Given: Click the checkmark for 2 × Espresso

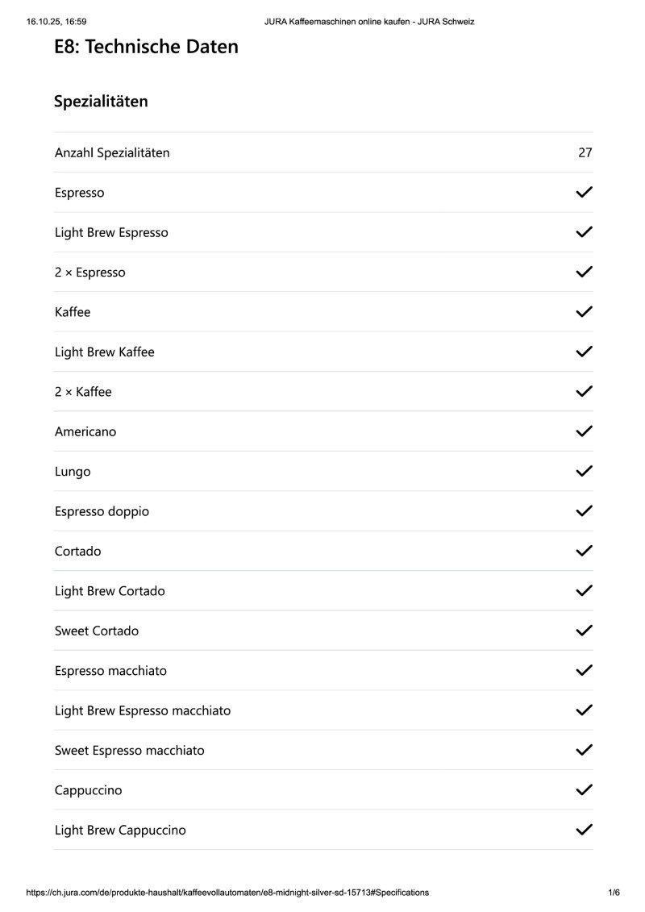Looking at the screenshot, I should [x=585, y=272].
